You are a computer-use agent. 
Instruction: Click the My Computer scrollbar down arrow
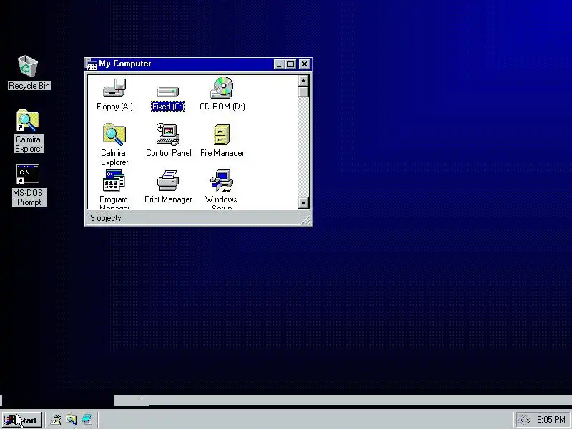303,203
